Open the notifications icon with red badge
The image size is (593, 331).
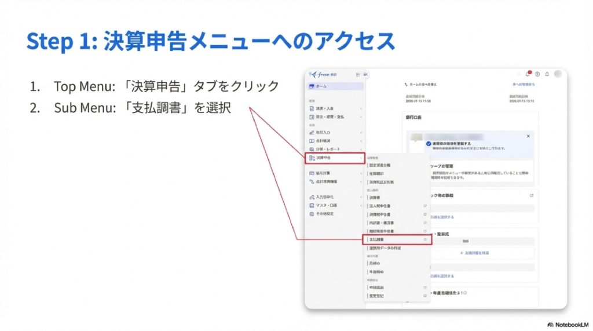(528, 74)
